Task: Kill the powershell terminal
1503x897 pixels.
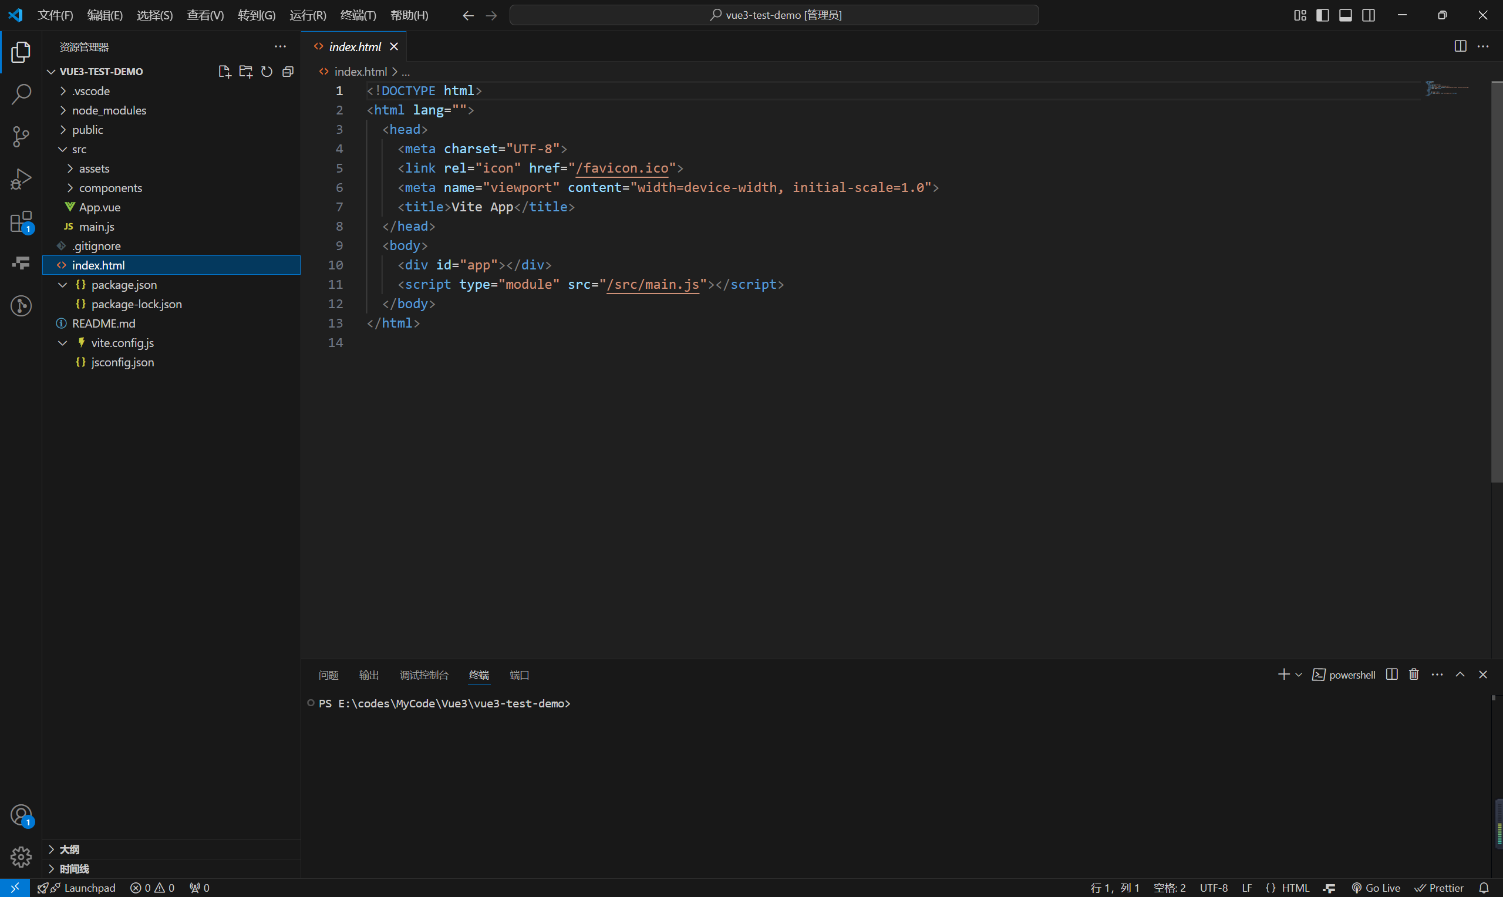Action: 1413,674
